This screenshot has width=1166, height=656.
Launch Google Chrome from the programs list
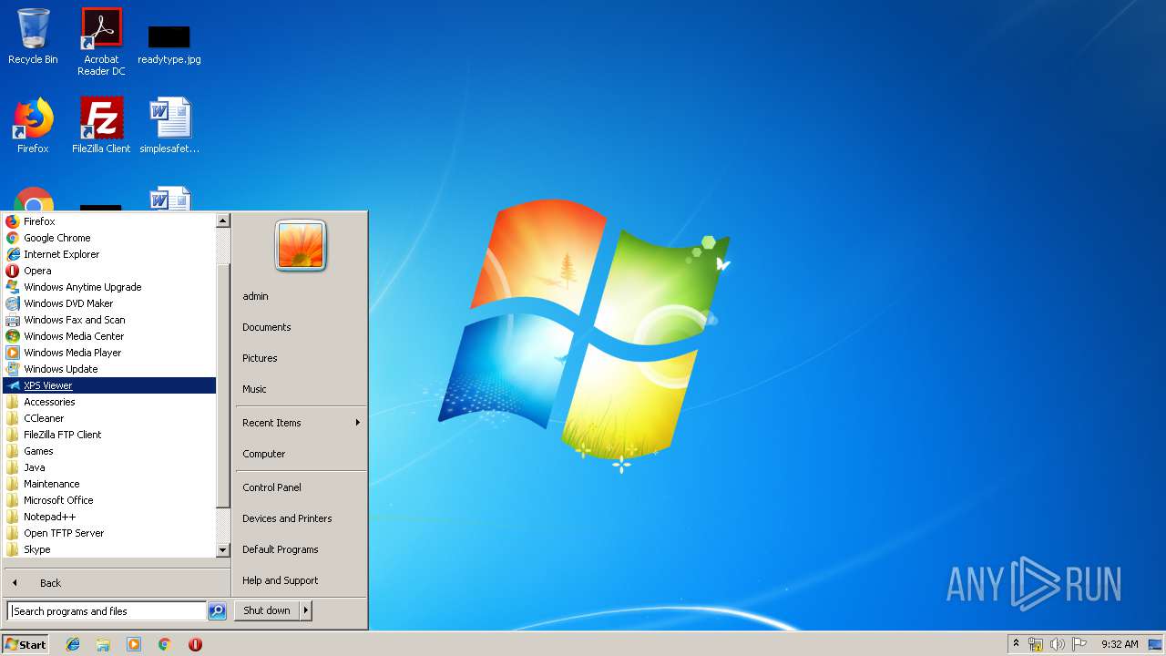click(109, 238)
